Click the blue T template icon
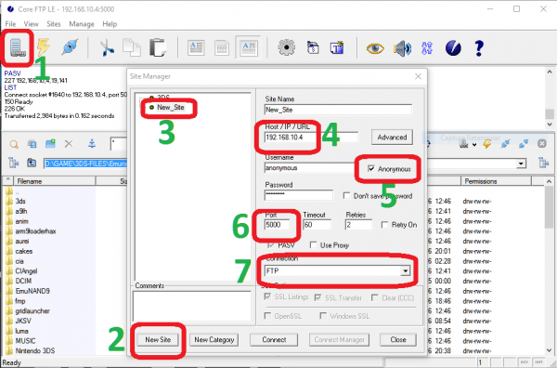Viewport: 557px width, 368px height. click(x=337, y=47)
